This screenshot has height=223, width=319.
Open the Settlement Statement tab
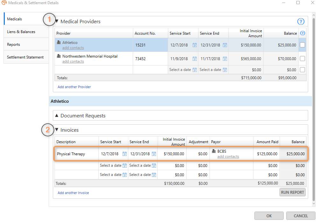click(25, 57)
